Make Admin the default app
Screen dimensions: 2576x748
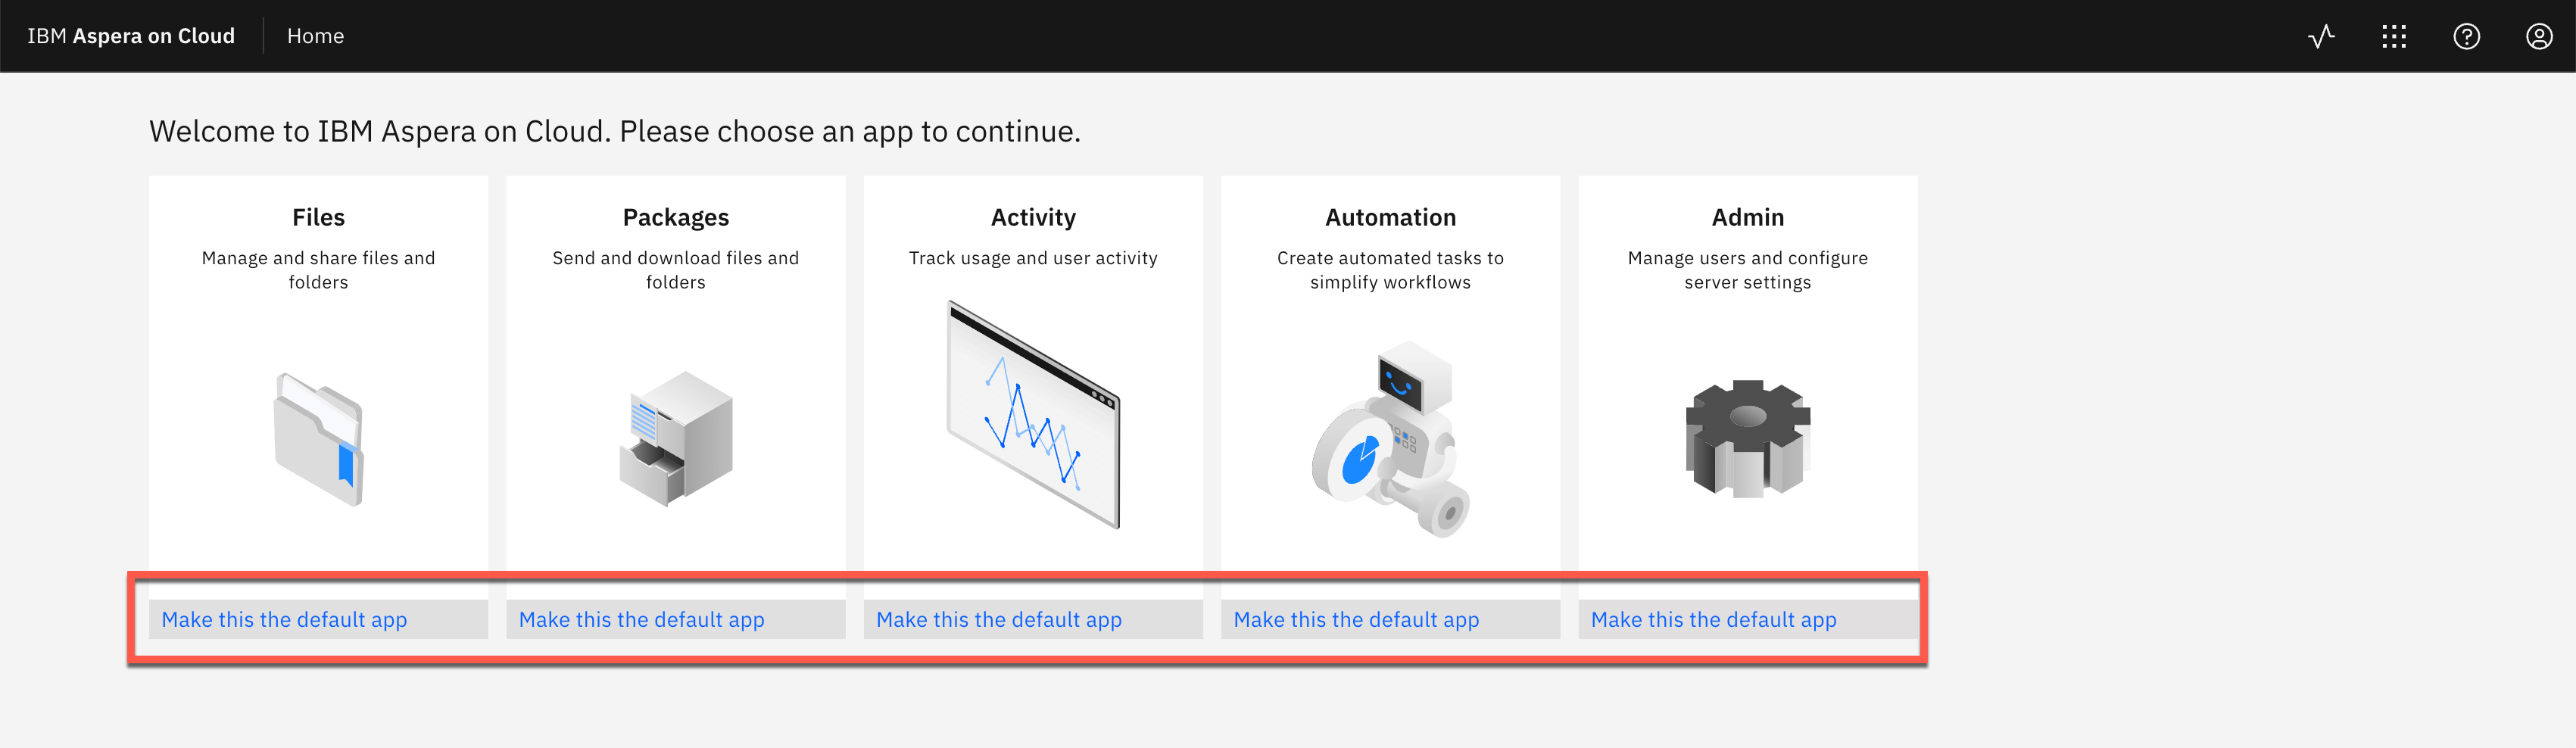pyautogui.click(x=1713, y=620)
